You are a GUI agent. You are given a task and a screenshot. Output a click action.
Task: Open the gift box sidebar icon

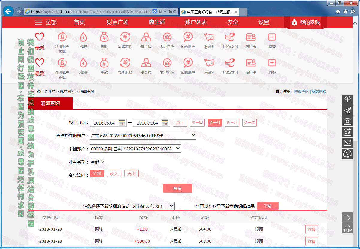point(347,100)
